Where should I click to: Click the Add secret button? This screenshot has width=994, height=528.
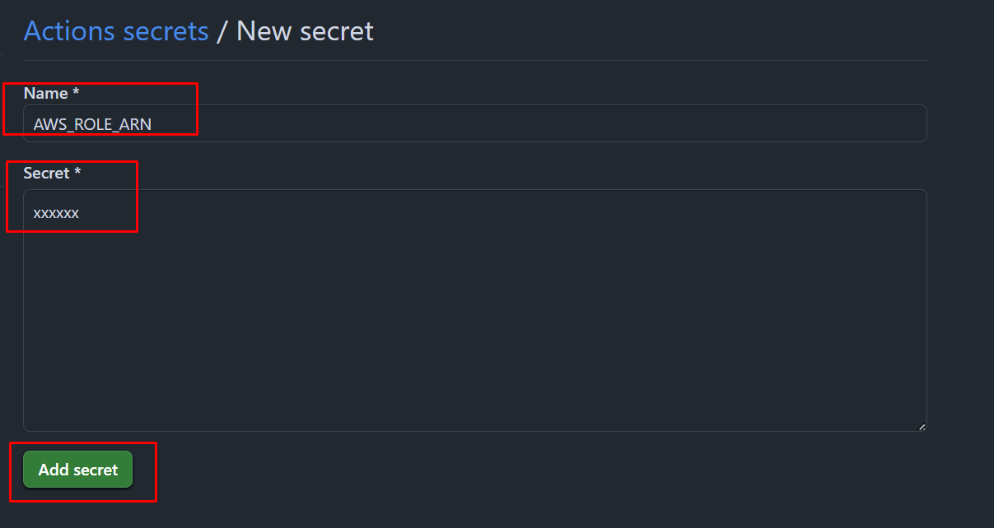77,470
